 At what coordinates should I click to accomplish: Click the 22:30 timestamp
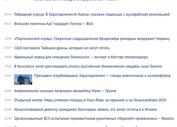(x=8, y=119)
